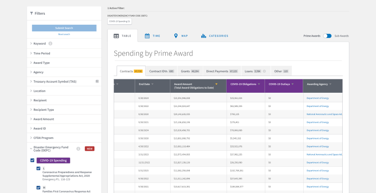The width and height of the screenshot is (376, 193).
Task: Select the Direct Payments tab
Action: tap(221, 71)
